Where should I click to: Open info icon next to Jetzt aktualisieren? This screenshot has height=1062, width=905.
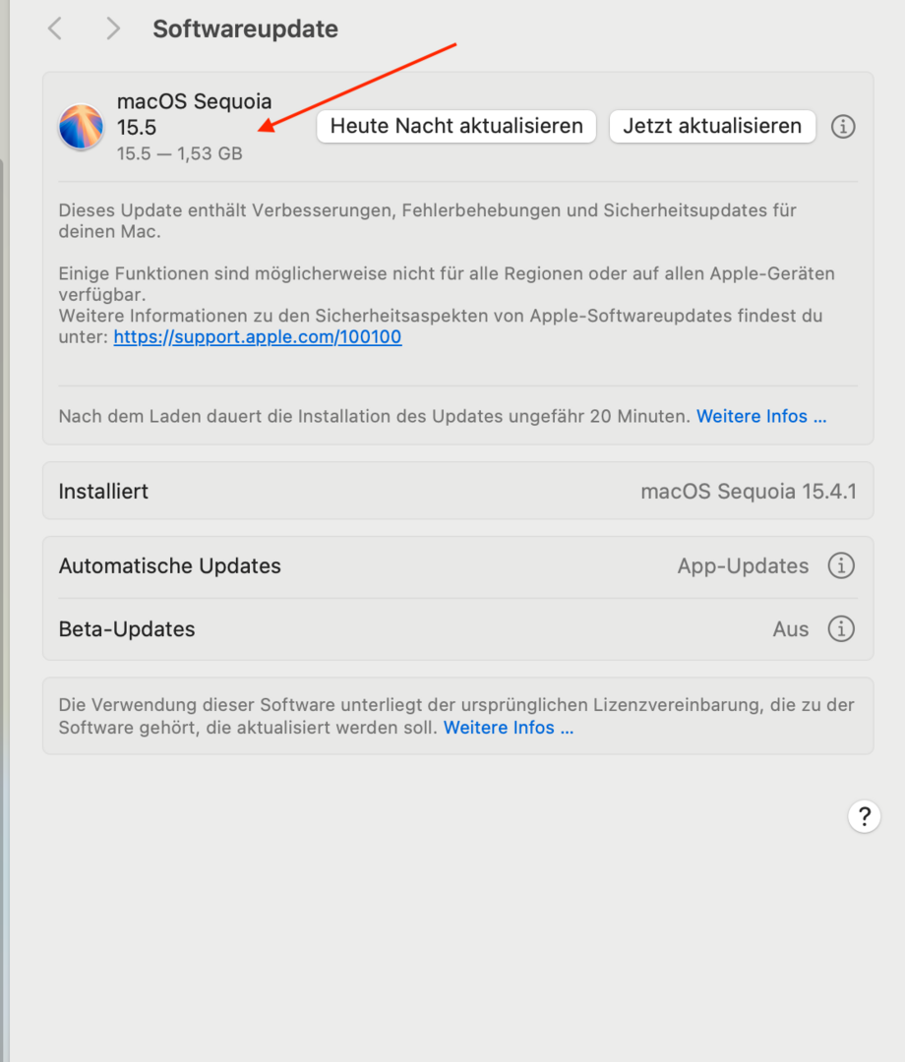point(843,127)
